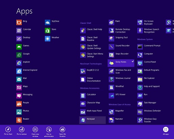Open the Run dialog icon
This screenshot has width=174, height=139.
(140, 96)
